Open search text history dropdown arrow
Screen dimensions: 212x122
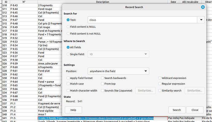click(x=201, y=20)
